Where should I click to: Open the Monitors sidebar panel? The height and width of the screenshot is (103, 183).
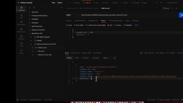coord(21,37)
